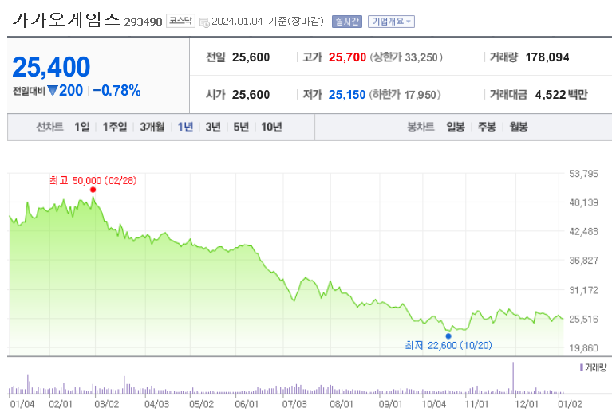This screenshot has height=420, width=612.
Task: Click the 하한가 17,950 text
Action: point(405,95)
